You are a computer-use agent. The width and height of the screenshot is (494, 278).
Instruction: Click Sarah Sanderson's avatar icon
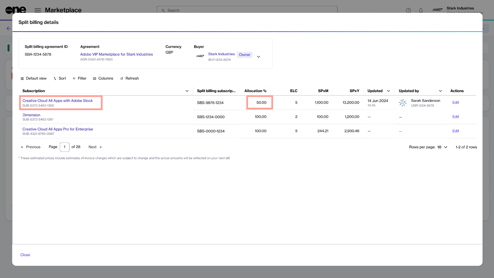(x=403, y=103)
